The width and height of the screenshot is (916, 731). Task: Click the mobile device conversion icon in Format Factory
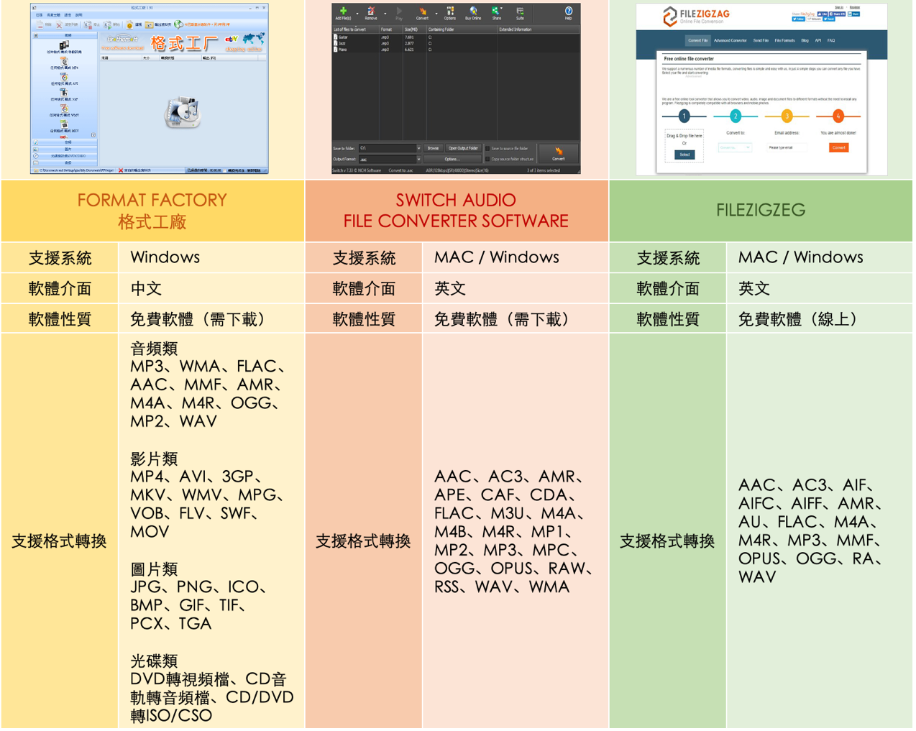[x=64, y=45]
